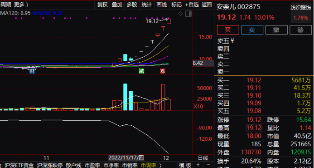
Task: Click the 内盘 value 120935
Action: 301,152
